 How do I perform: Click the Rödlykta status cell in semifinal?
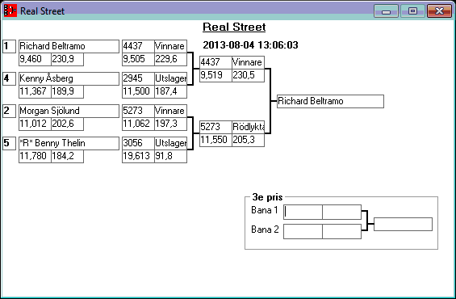click(248, 127)
